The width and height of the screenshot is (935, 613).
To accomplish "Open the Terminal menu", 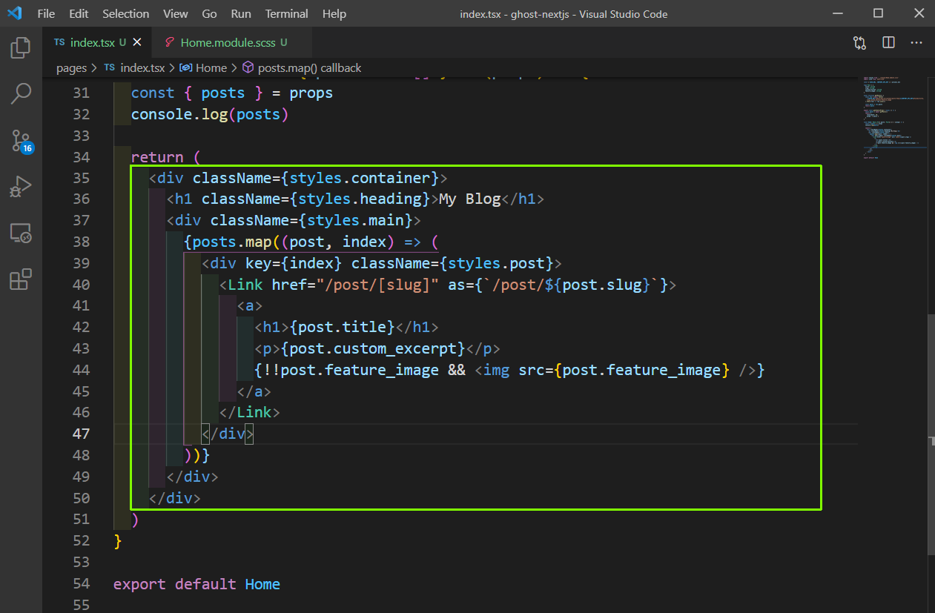I will [287, 13].
